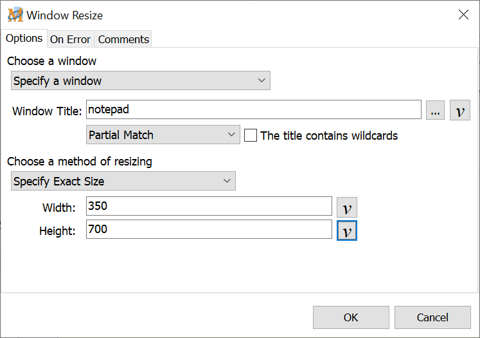Open the window title browse (...) button

coord(435,111)
